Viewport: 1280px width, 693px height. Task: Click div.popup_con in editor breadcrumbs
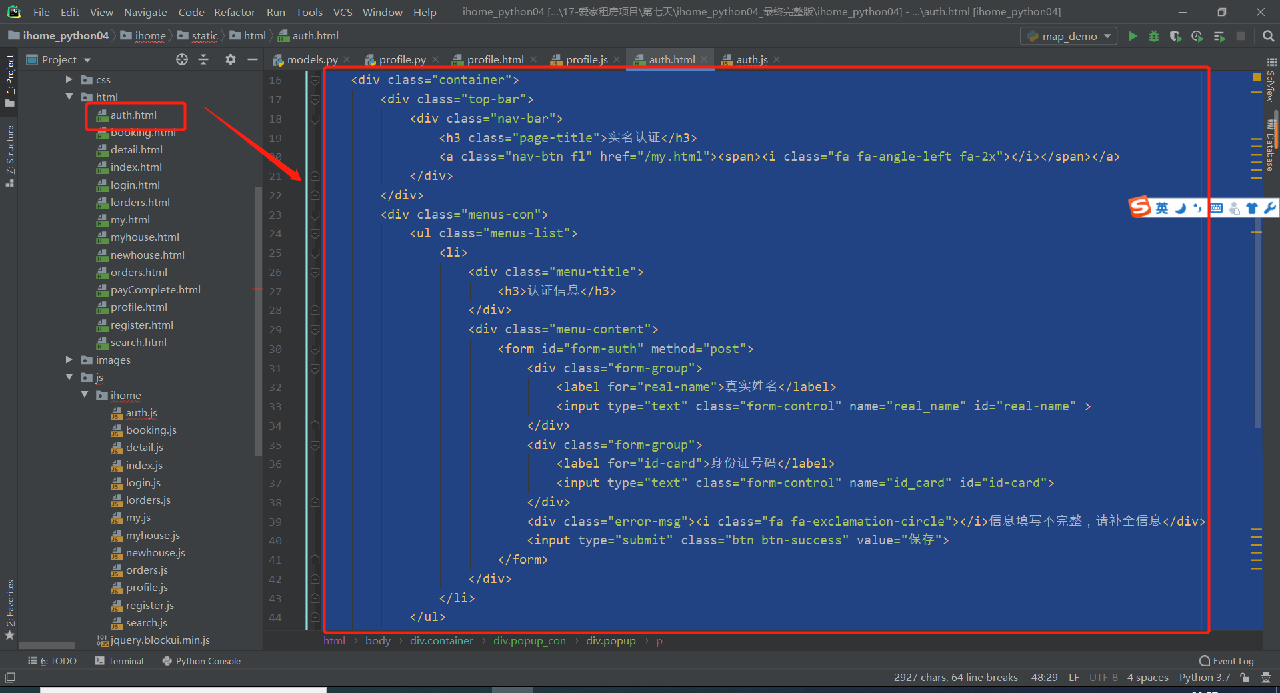click(x=529, y=640)
